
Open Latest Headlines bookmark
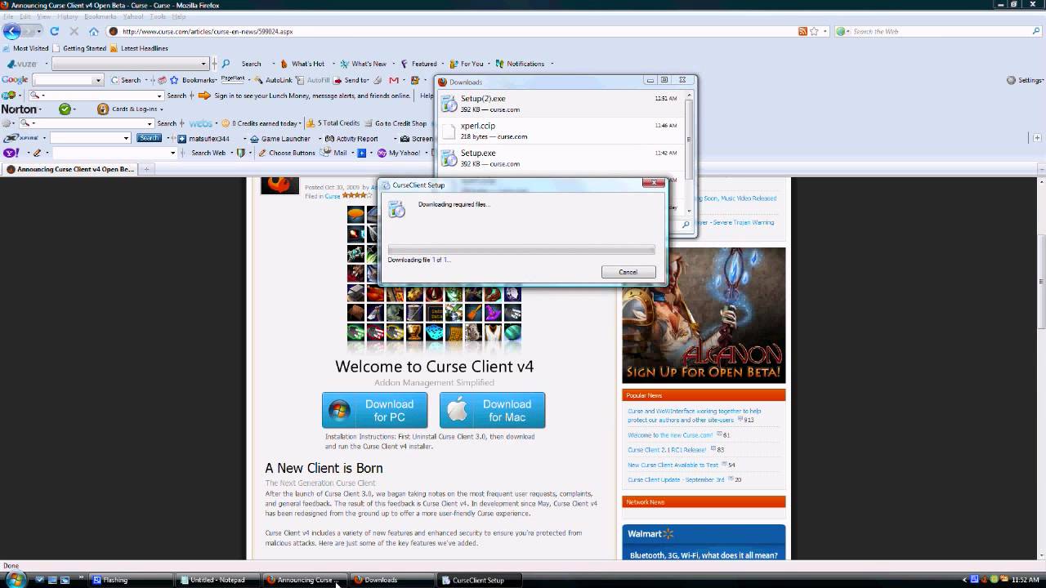coord(139,48)
